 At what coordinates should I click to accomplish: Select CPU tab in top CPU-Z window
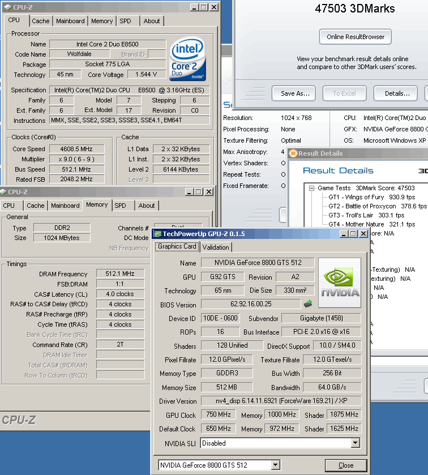tap(14, 20)
